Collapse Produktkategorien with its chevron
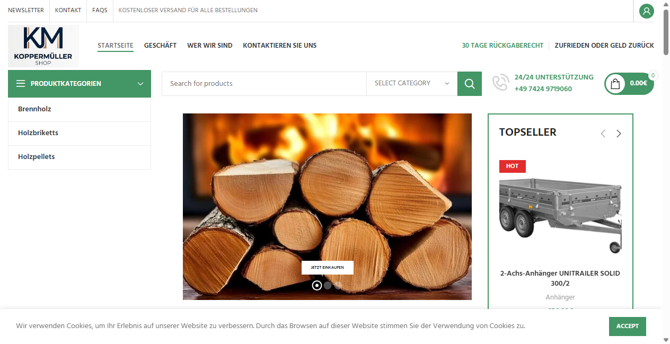The height and width of the screenshot is (344, 670). coord(140,84)
